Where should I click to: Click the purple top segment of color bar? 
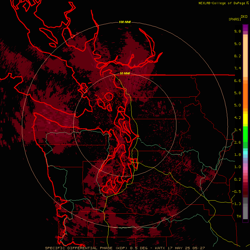tap(245, 28)
